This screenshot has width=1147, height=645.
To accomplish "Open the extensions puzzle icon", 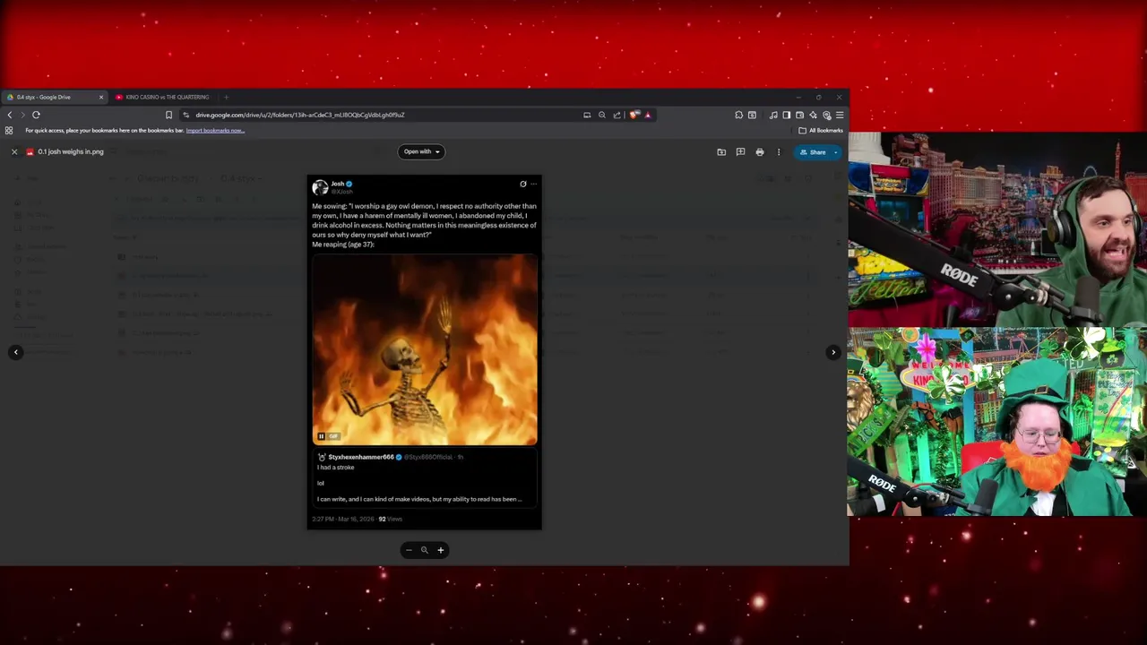I will [738, 115].
